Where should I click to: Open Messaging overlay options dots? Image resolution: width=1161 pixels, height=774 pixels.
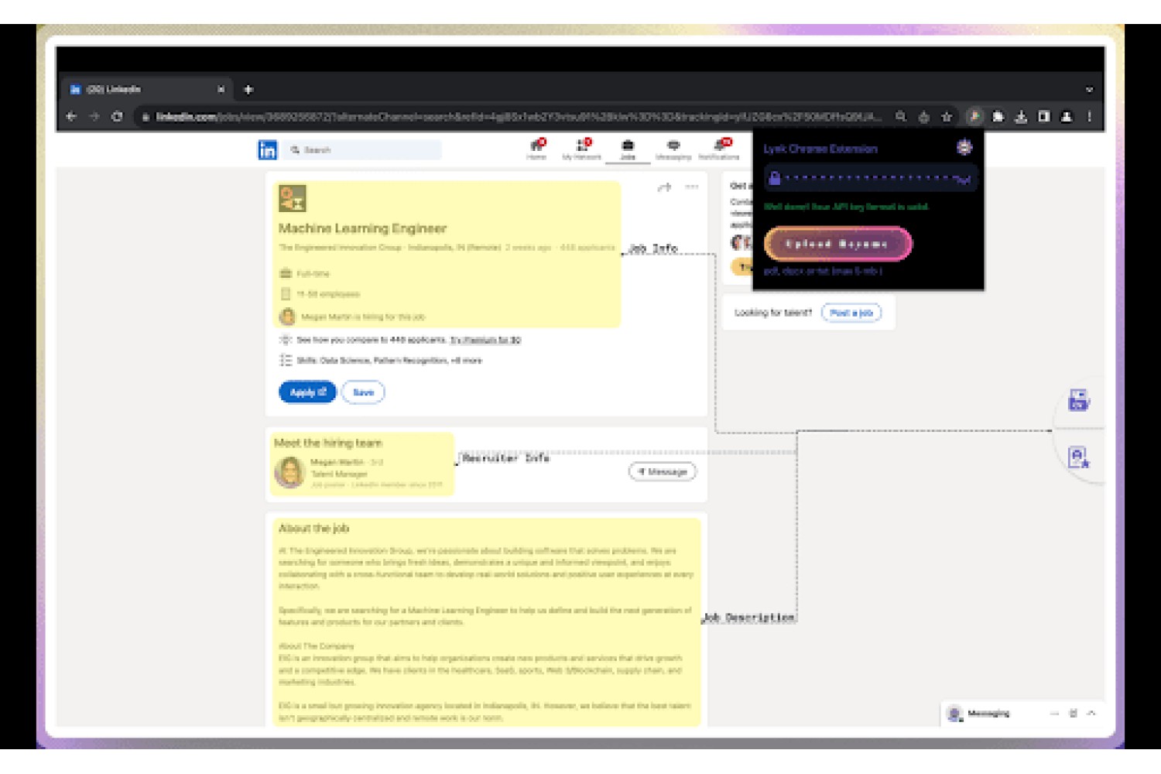[1054, 714]
